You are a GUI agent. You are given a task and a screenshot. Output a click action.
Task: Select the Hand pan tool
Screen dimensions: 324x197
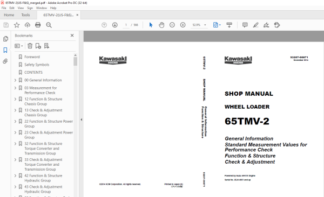161,25
